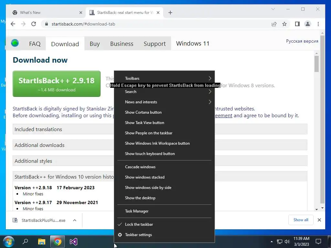This screenshot has height=248, width=331.
Task: Share this page icon in address bar
Action: point(274,24)
